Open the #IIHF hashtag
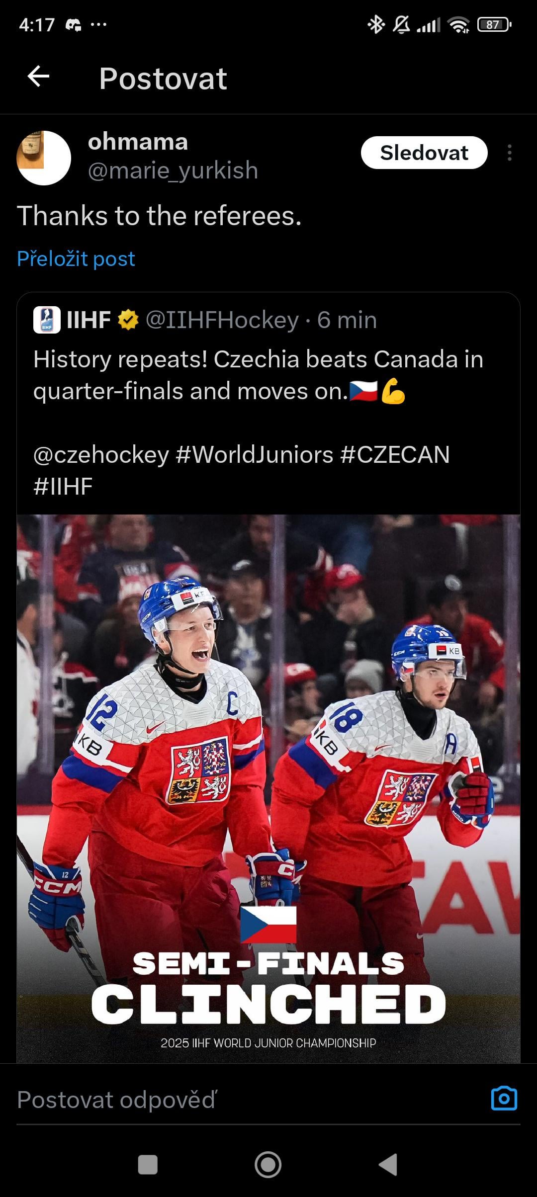 (63, 487)
